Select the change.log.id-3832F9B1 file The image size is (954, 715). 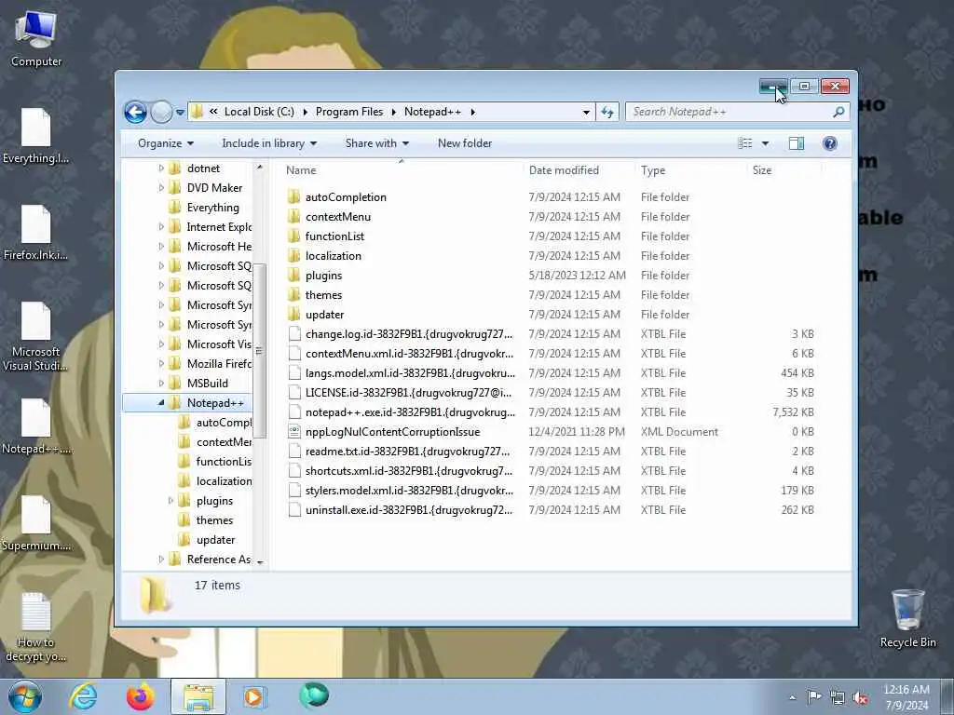pos(409,334)
